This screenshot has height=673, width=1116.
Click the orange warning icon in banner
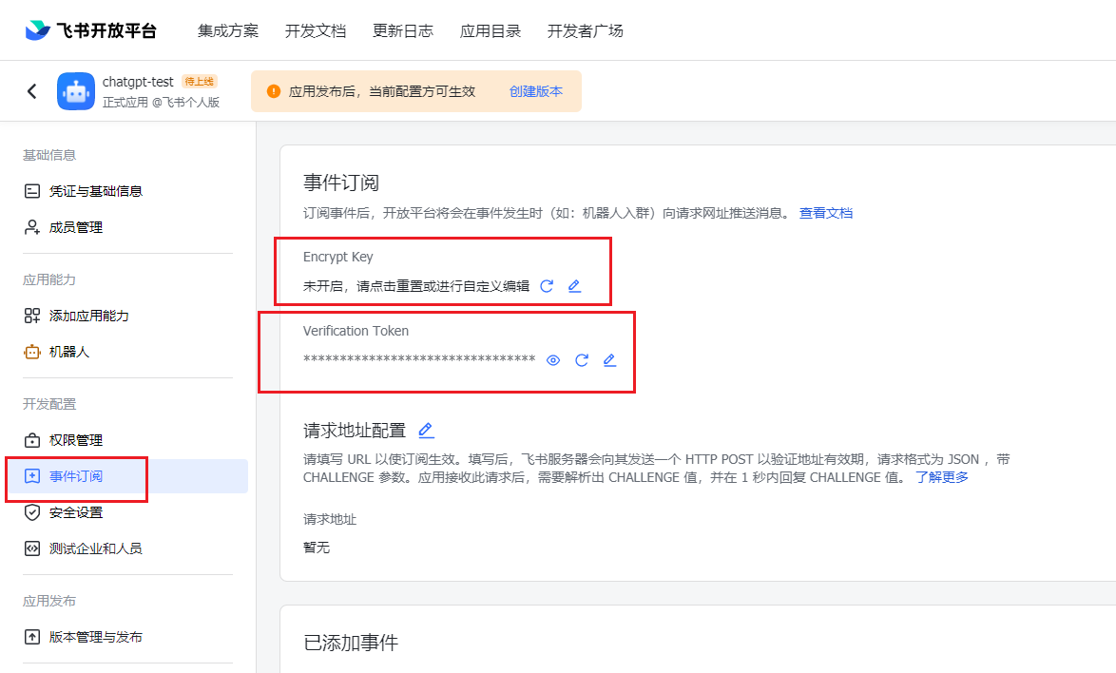tap(274, 91)
